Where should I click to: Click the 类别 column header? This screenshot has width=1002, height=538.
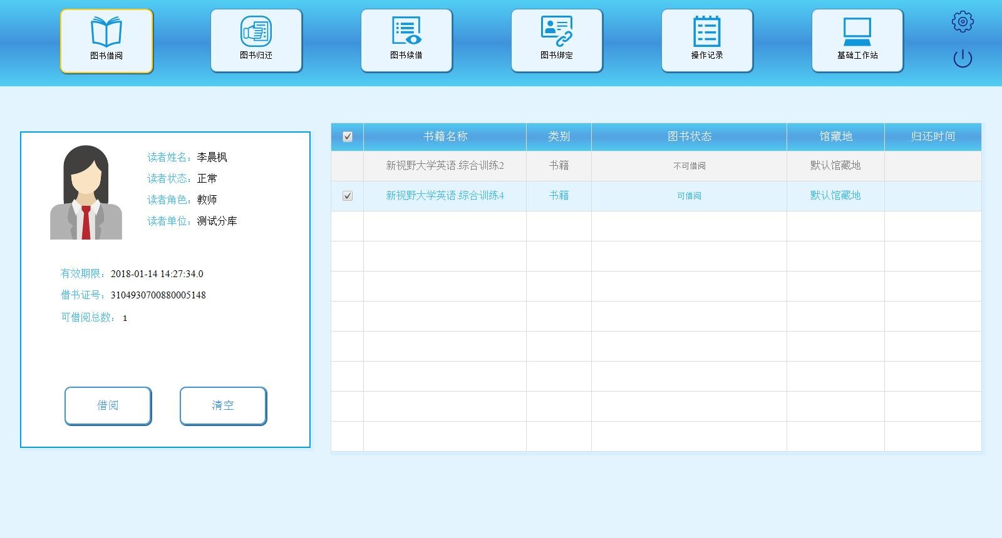[559, 136]
